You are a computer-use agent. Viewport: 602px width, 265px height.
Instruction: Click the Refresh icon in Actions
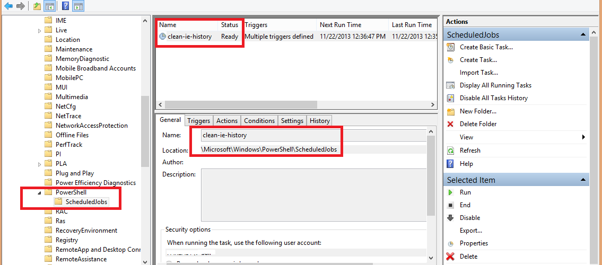pyautogui.click(x=450, y=151)
